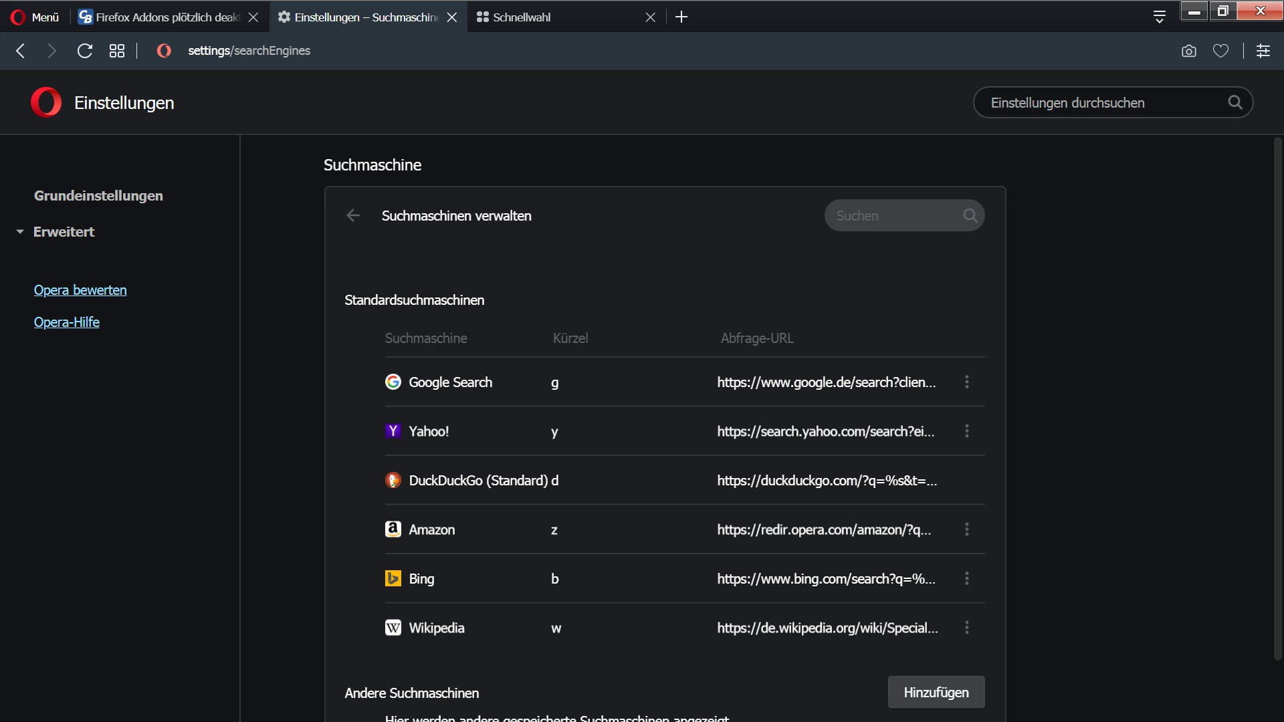Image resolution: width=1284 pixels, height=722 pixels.
Task: Open the new tab plus button
Action: [681, 17]
